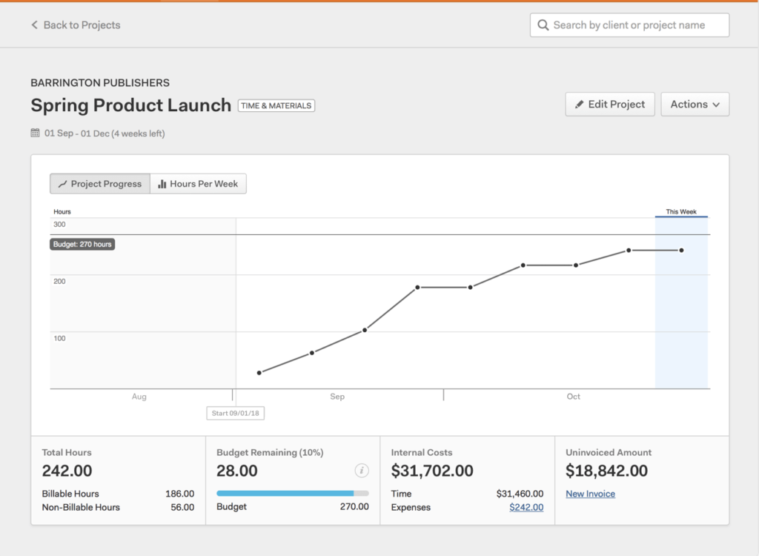Click the calendar icon beside project dates
Image resolution: width=759 pixels, height=556 pixels.
35,133
